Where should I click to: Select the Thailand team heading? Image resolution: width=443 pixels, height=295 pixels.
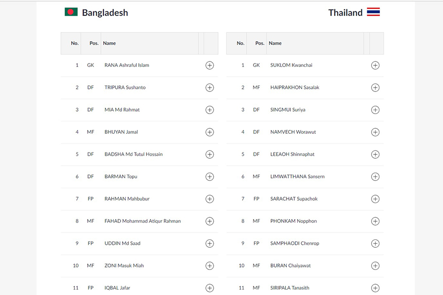tap(345, 13)
